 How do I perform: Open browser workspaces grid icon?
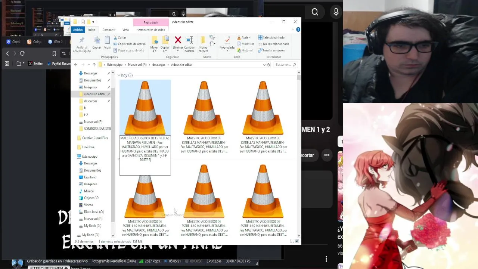point(7,64)
